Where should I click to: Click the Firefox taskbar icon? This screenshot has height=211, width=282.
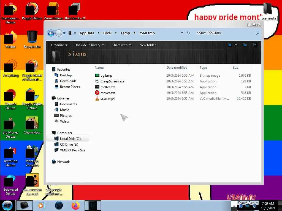tap(76, 206)
